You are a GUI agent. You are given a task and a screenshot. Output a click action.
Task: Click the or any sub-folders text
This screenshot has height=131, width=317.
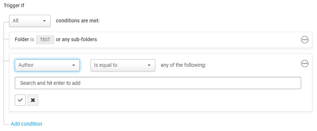click(x=77, y=39)
